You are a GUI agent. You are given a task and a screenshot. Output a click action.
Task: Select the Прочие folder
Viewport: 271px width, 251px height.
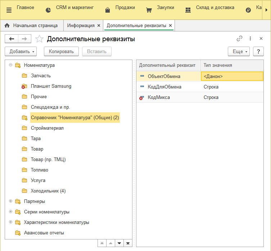coord(39,97)
